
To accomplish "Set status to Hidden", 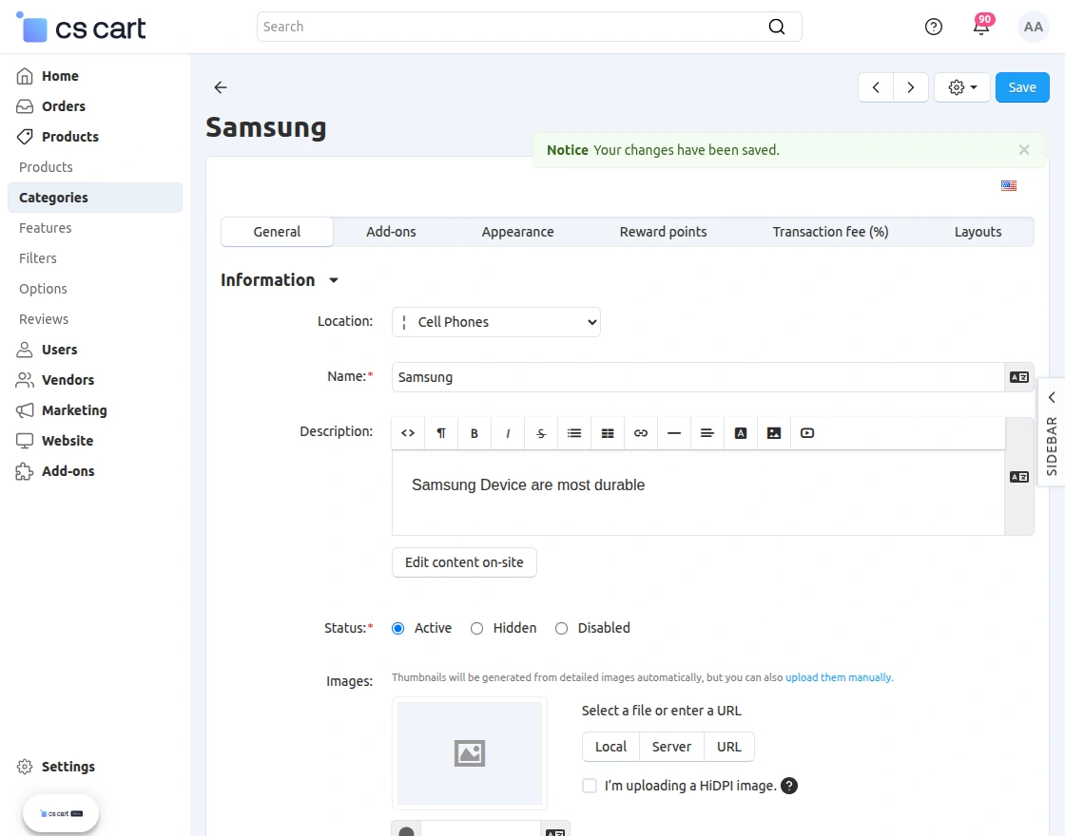I will 477,628.
